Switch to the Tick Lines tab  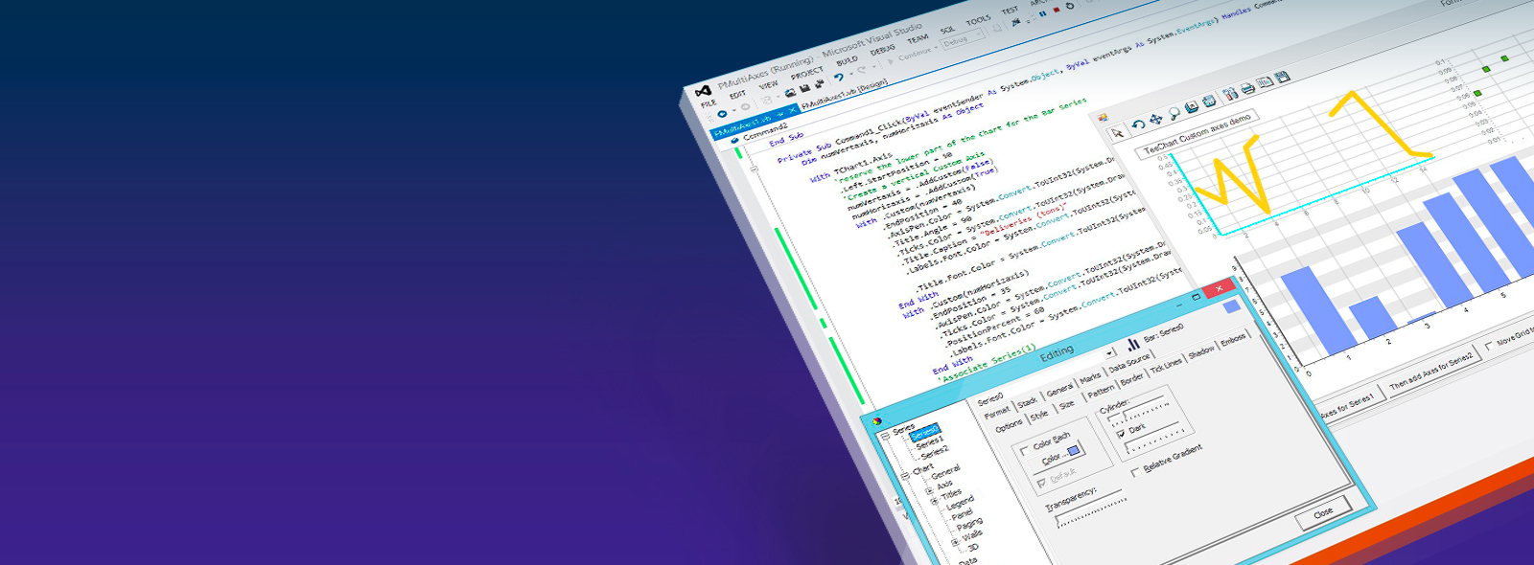[x=1166, y=366]
